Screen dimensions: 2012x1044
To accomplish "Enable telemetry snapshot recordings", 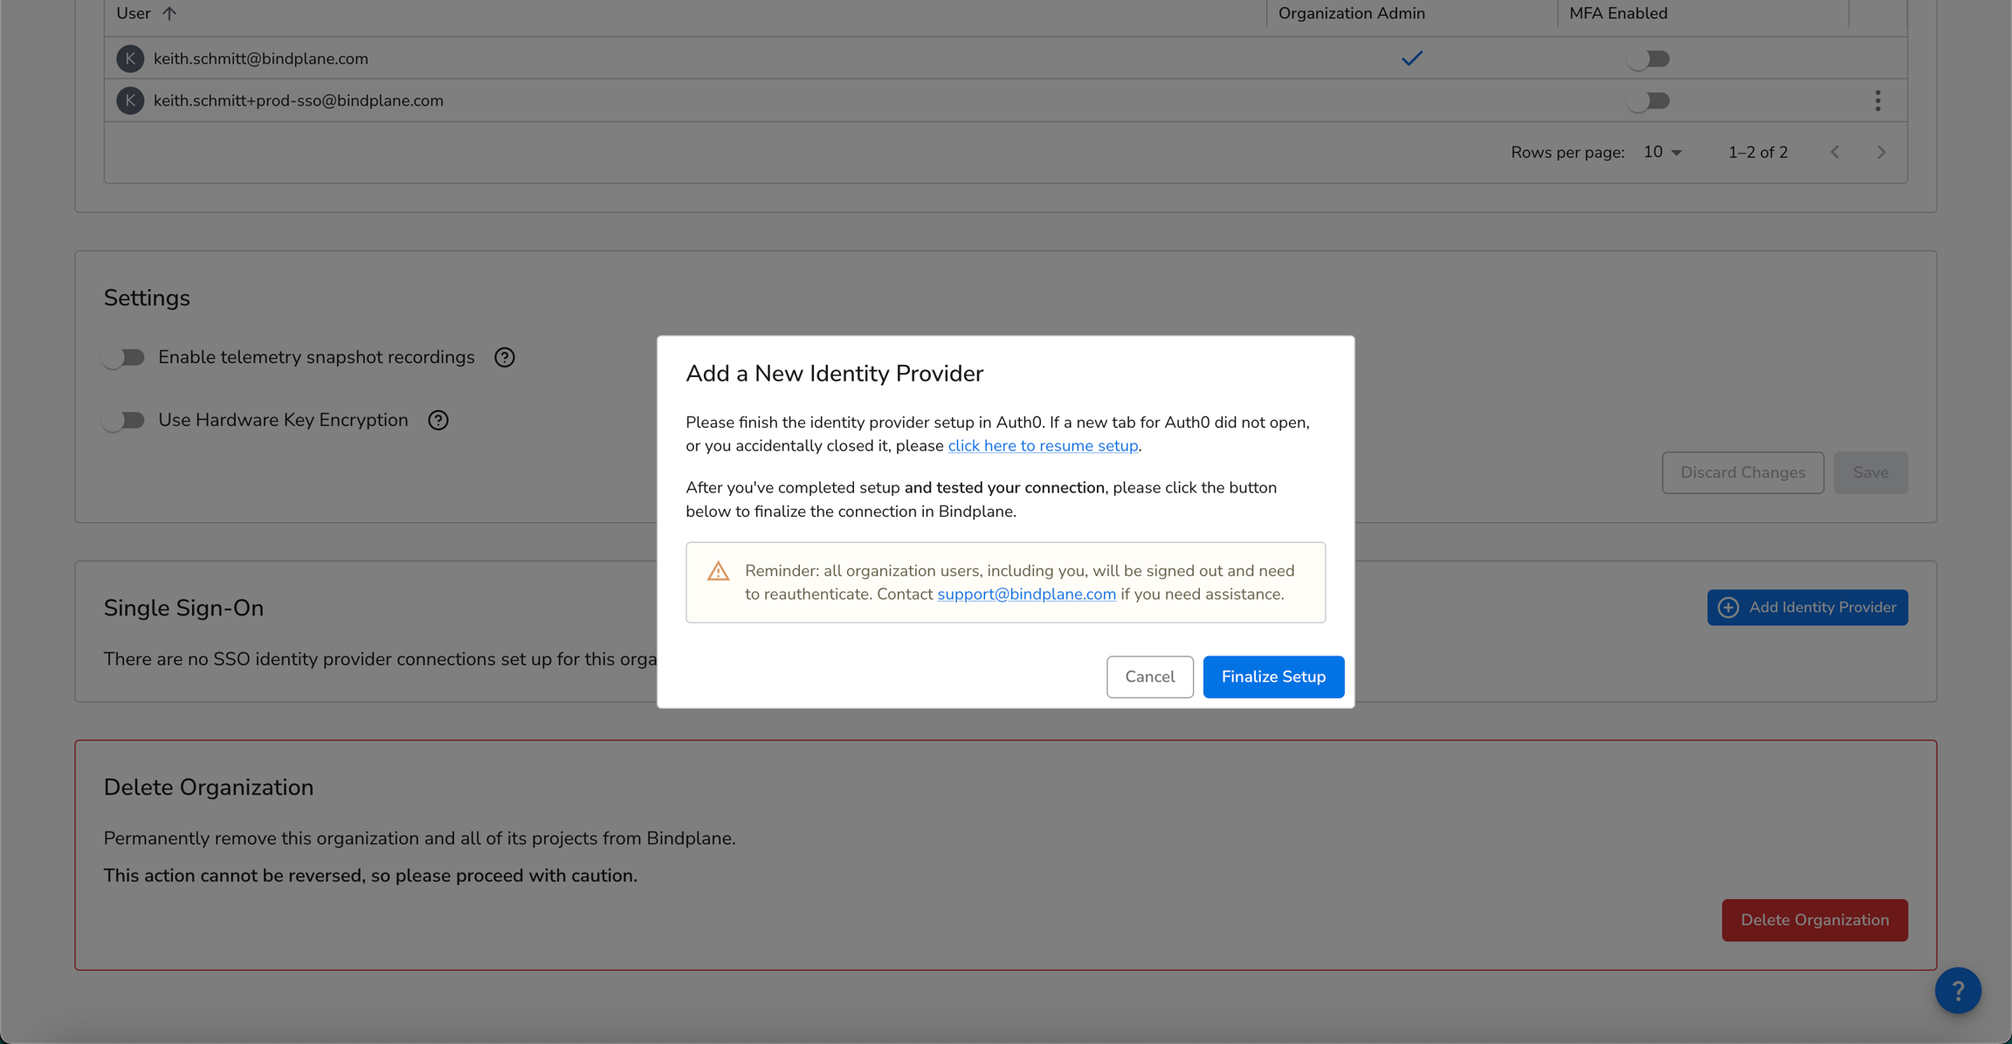I will pyautogui.click(x=124, y=357).
